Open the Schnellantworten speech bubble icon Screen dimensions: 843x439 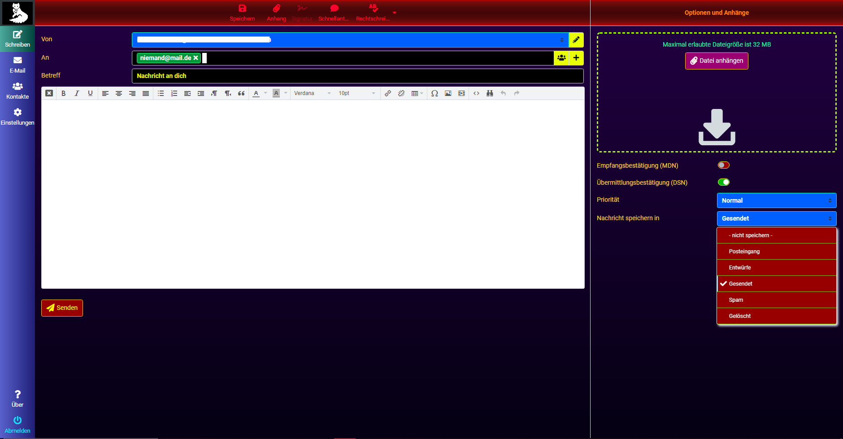click(334, 9)
